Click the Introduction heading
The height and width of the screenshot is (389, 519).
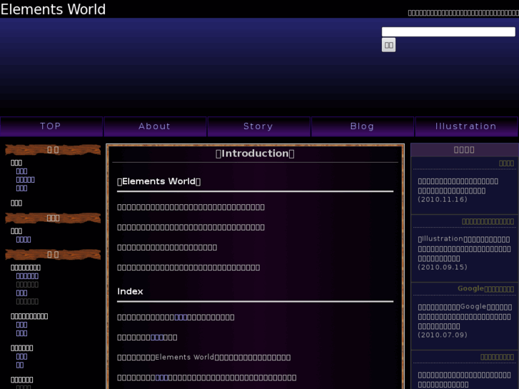point(255,153)
